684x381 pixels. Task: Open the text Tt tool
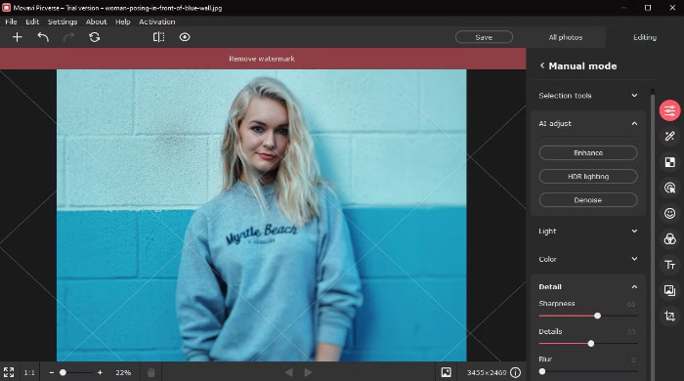(x=669, y=265)
